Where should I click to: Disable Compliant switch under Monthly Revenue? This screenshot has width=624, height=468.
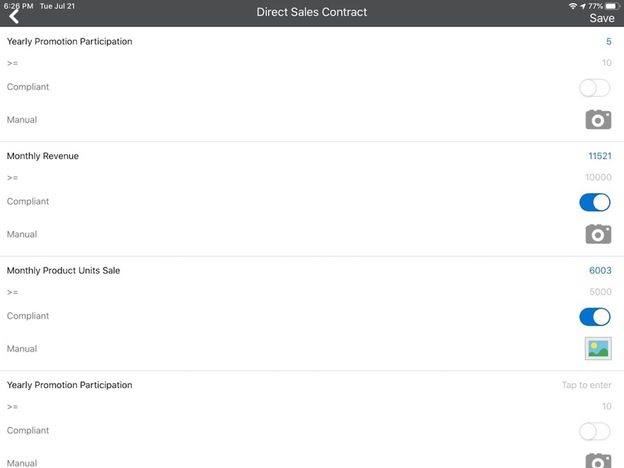point(595,202)
